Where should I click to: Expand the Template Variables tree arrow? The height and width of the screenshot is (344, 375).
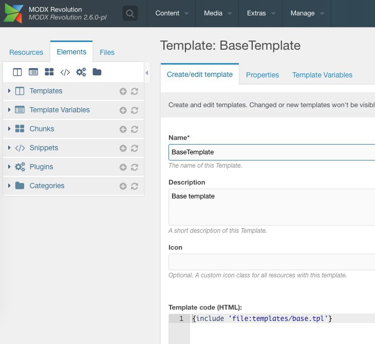point(9,110)
